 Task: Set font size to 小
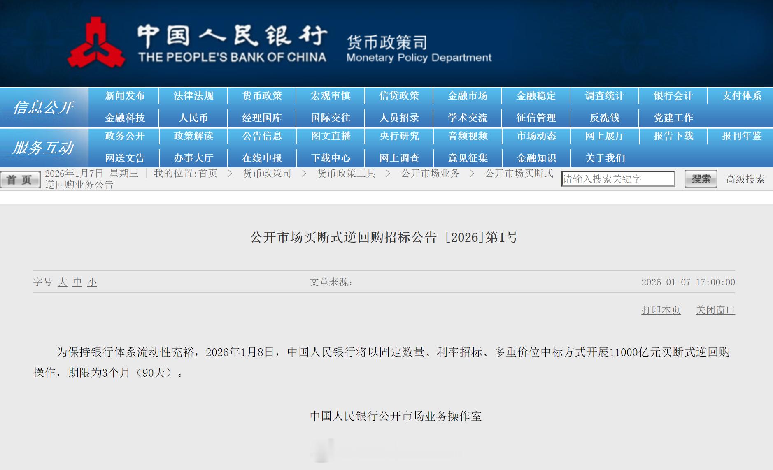(92, 282)
